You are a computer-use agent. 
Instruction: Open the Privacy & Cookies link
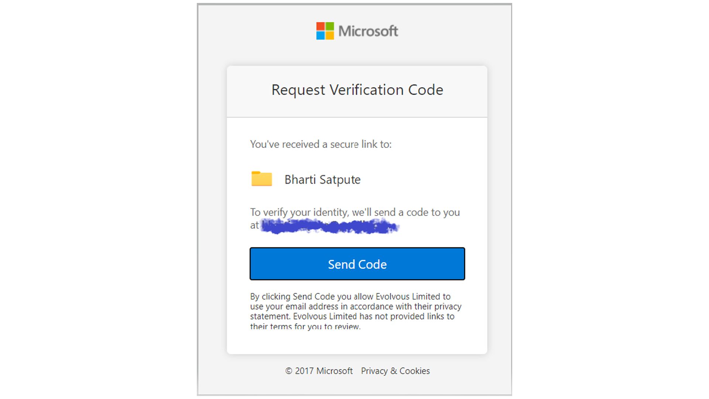[395, 371]
